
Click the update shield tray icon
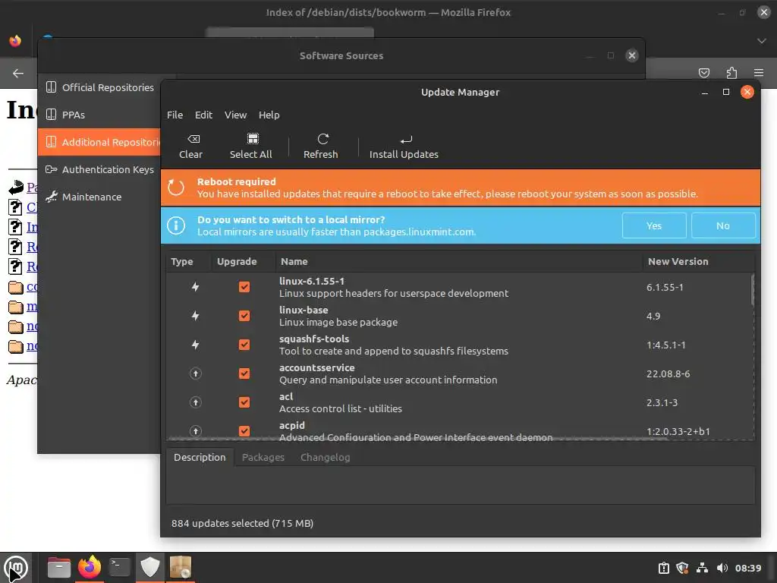pos(683,568)
